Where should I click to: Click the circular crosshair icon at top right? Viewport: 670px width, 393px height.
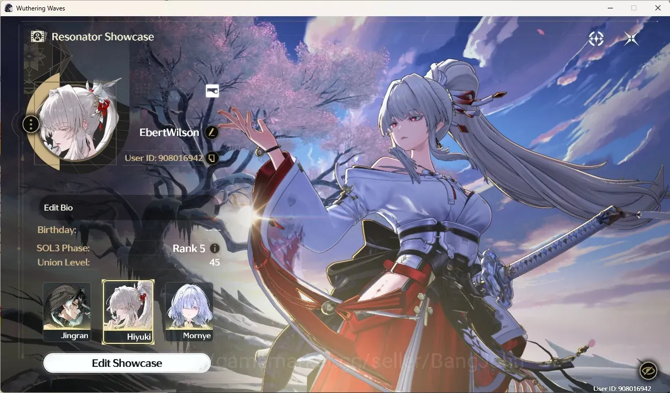pyautogui.click(x=596, y=39)
